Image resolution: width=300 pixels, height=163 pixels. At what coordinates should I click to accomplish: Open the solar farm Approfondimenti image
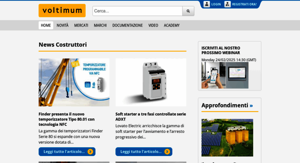pyautogui.click(x=227, y=138)
